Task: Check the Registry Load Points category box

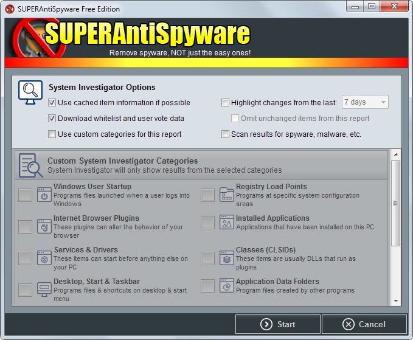Action: (x=207, y=195)
